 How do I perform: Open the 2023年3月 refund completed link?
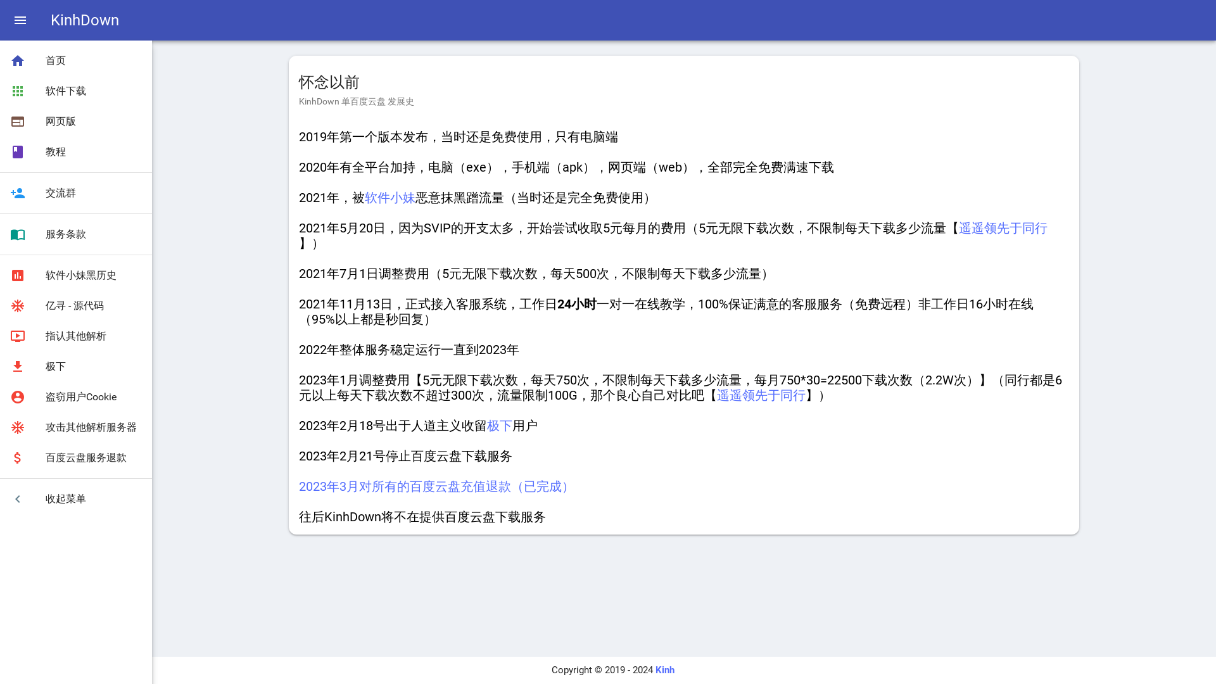point(436,487)
